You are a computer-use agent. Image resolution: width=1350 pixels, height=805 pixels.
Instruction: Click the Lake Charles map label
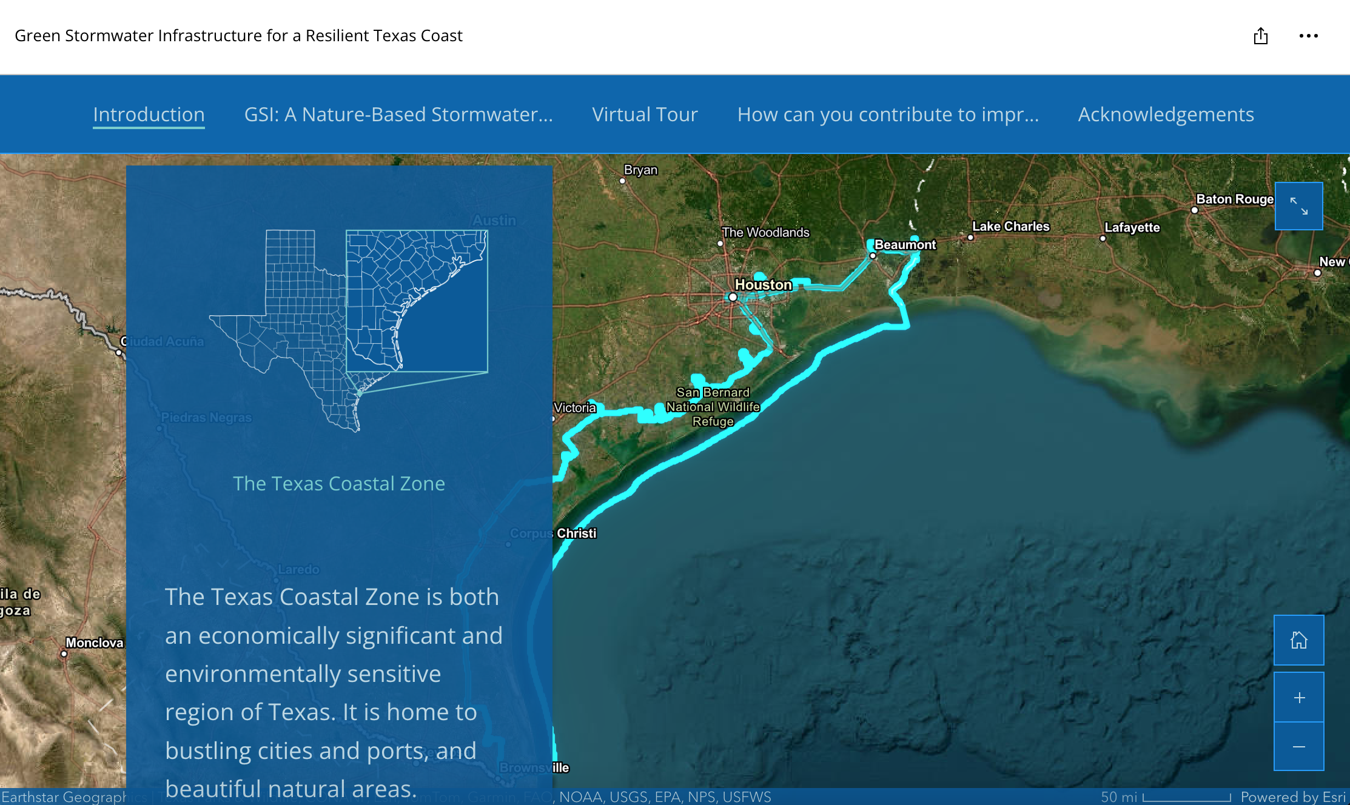pyautogui.click(x=1010, y=227)
